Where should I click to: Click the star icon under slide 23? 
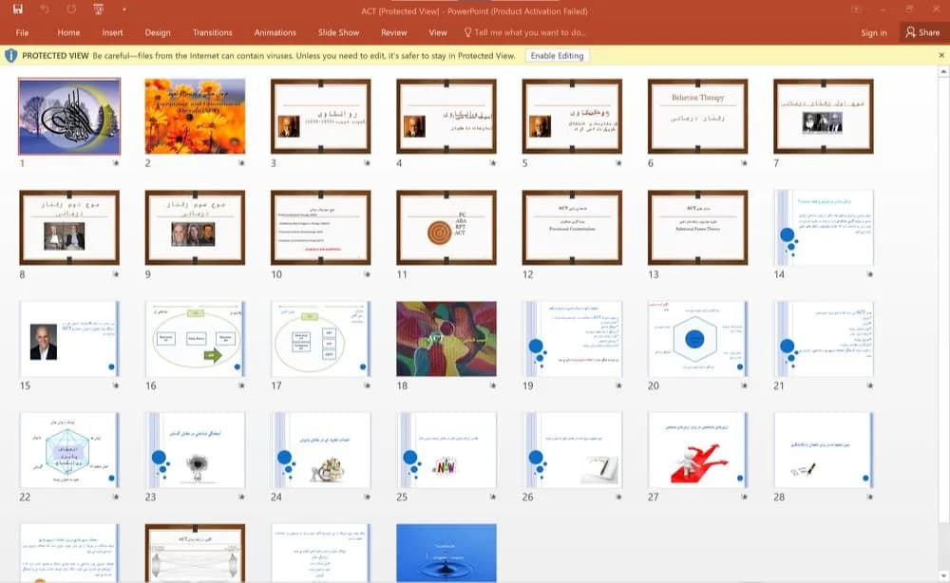(x=241, y=497)
